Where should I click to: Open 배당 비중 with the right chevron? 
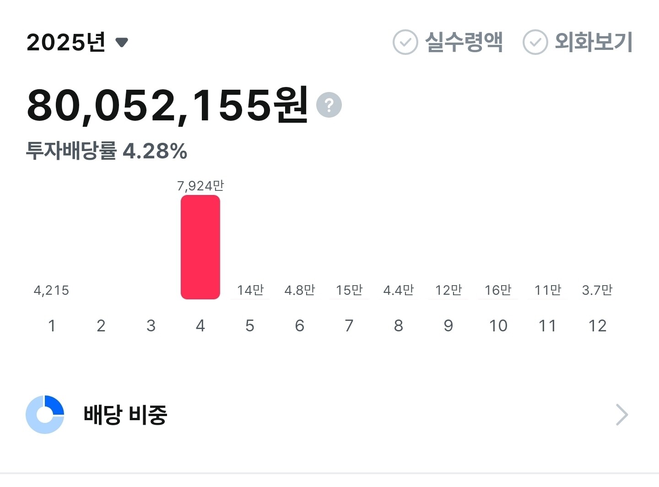tap(621, 415)
